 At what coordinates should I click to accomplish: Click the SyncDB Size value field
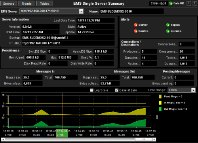pyautogui.click(x=57, y=51)
